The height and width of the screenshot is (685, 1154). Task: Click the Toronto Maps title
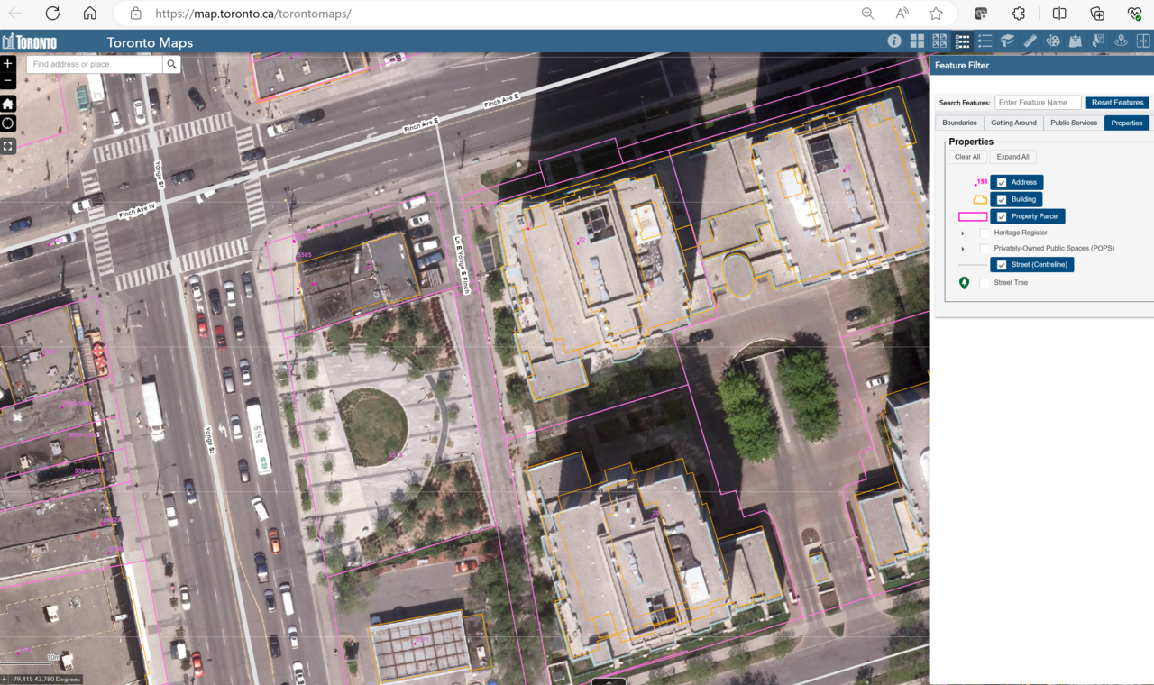[150, 42]
